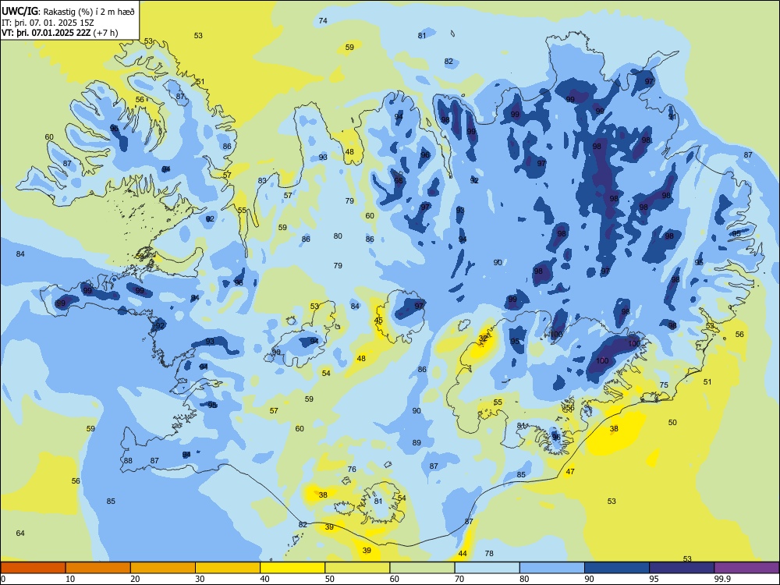Click the map value '74' over the northern sea
The width and height of the screenshot is (780, 585).
click(x=323, y=21)
